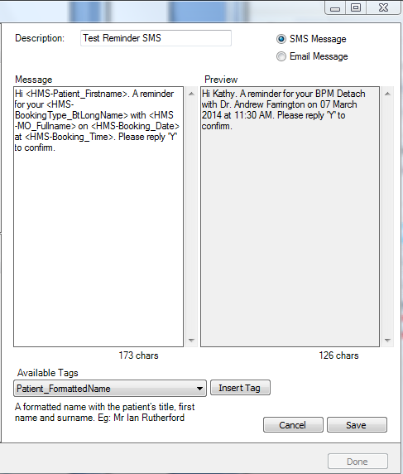
Task: Choose the Email Message option
Action: pyautogui.click(x=281, y=56)
